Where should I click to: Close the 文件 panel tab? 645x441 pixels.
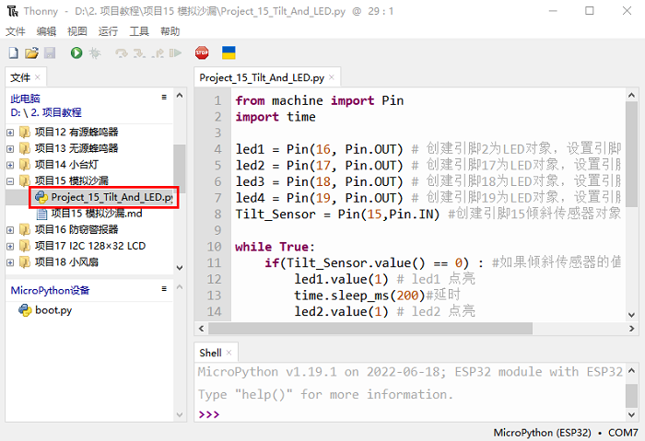(38, 77)
